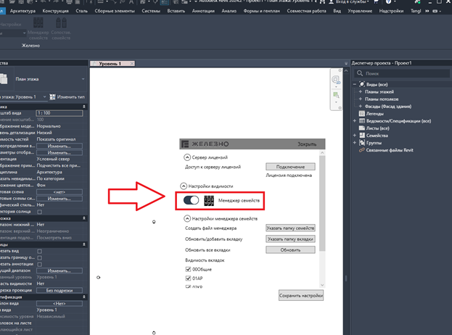Open the Надстройки ribbon tab

point(391,11)
